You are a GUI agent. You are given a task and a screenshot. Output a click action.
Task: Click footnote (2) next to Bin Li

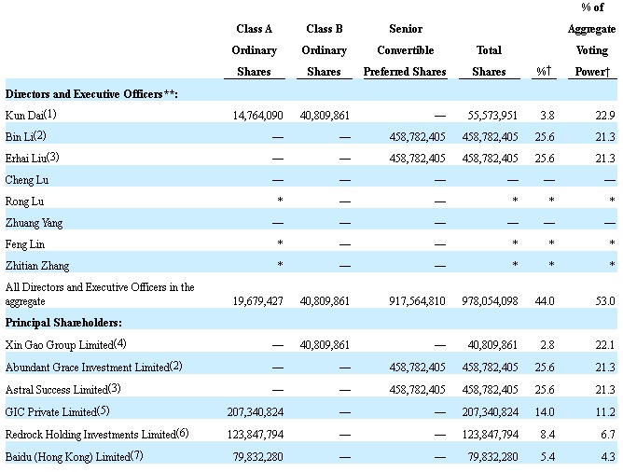tap(40, 135)
